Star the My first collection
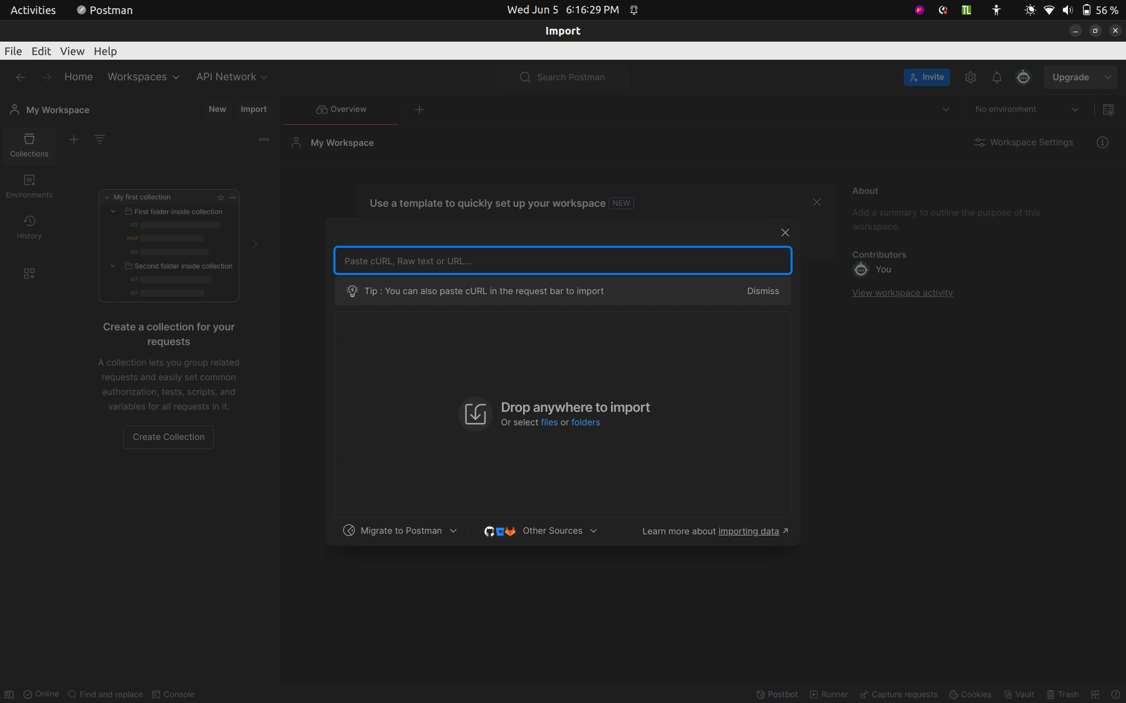The height and width of the screenshot is (703, 1126). pos(221,197)
